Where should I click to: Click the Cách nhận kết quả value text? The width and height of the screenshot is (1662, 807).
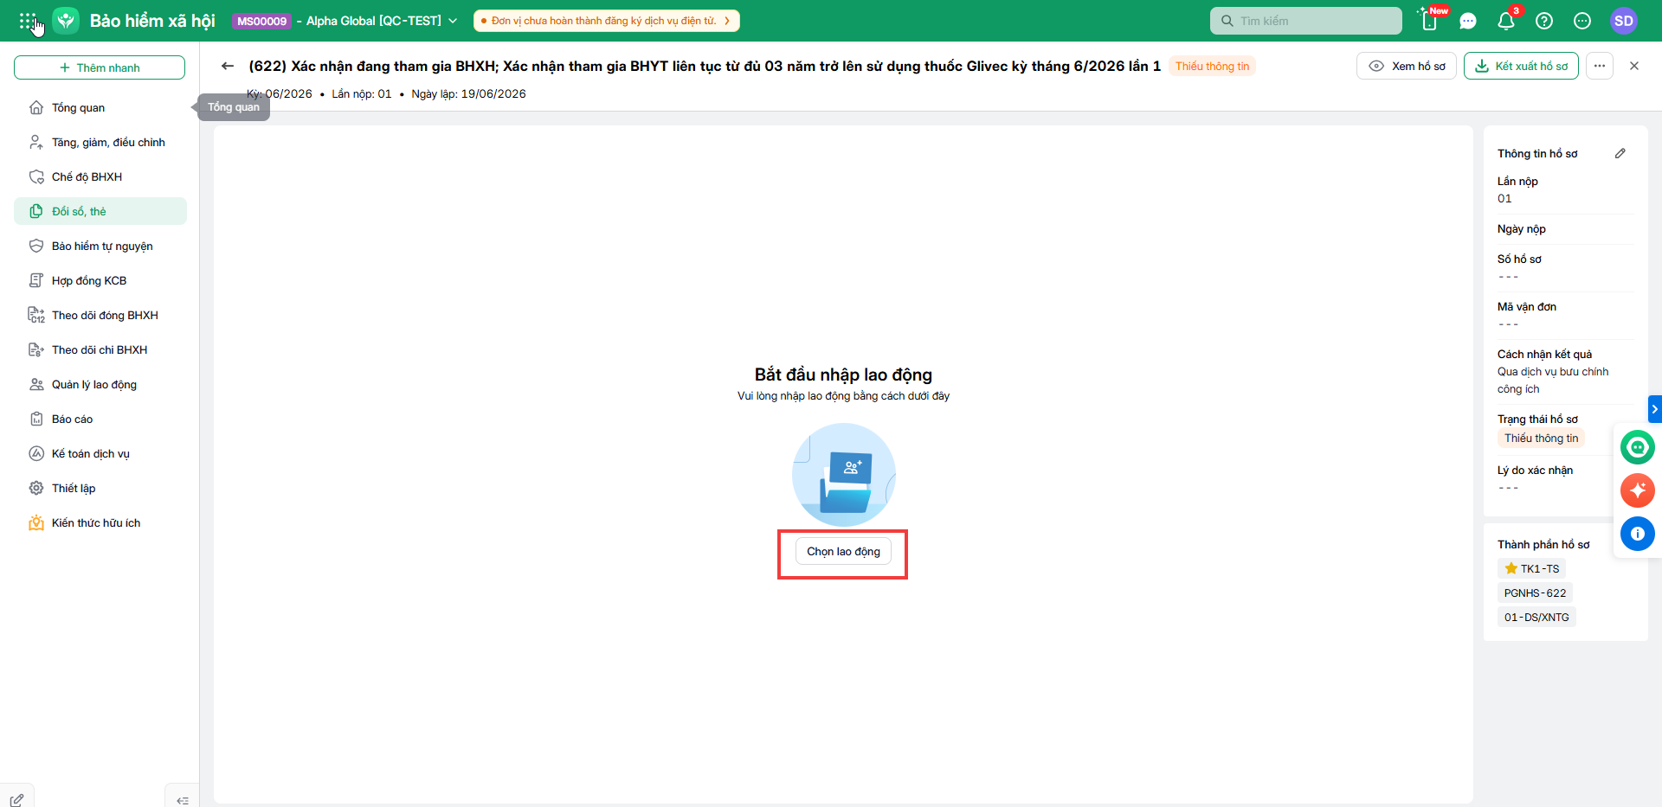1553,381
